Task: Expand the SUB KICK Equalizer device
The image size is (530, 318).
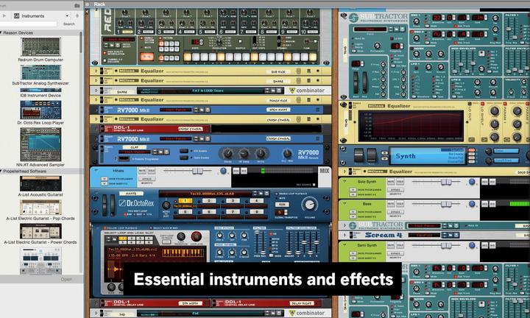Action: point(96,71)
